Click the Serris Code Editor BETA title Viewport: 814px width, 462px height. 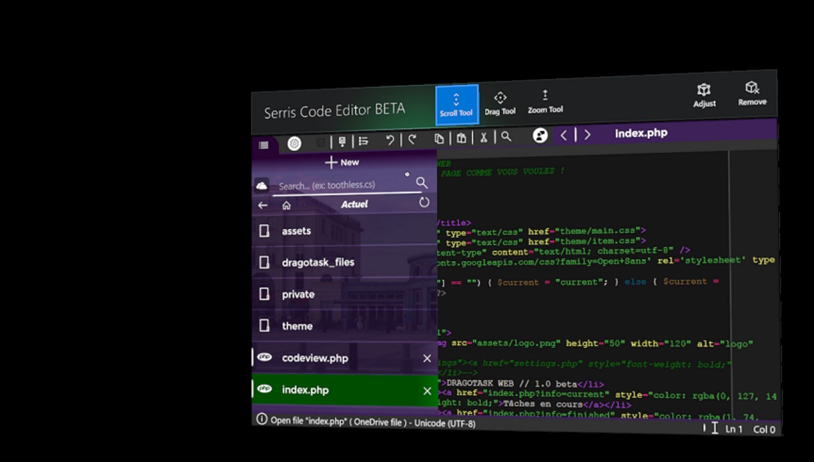[x=334, y=110]
